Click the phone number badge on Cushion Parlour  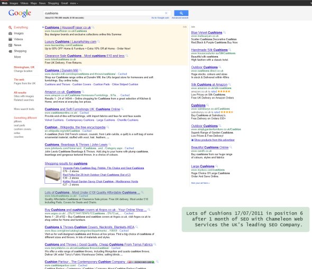(141, 262)
